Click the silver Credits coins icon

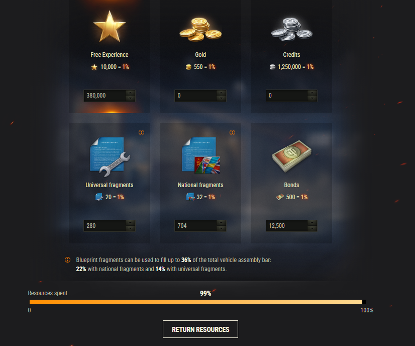click(x=292, y=29)
